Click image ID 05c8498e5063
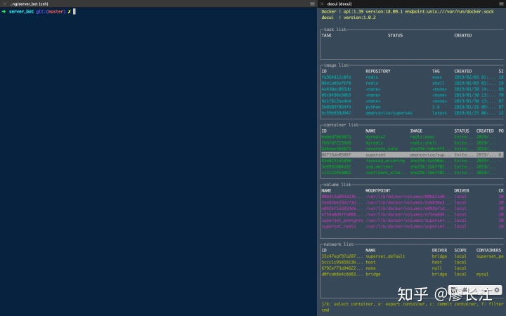Viewport: 506px width, 316px height. [336, 95]
